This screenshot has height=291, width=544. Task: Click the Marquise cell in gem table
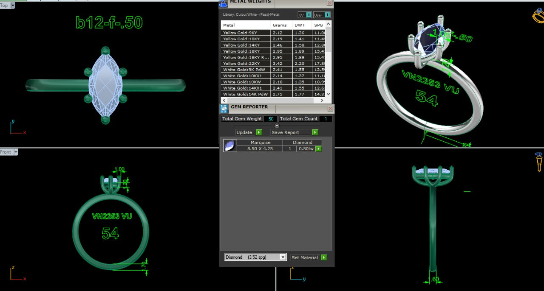pyautogui.click(x=261, y=143)
